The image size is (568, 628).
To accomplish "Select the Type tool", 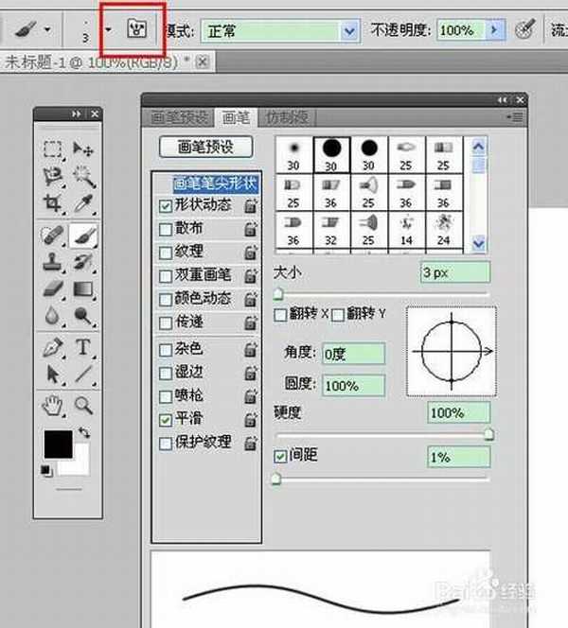I will click(x=83, y=347).
